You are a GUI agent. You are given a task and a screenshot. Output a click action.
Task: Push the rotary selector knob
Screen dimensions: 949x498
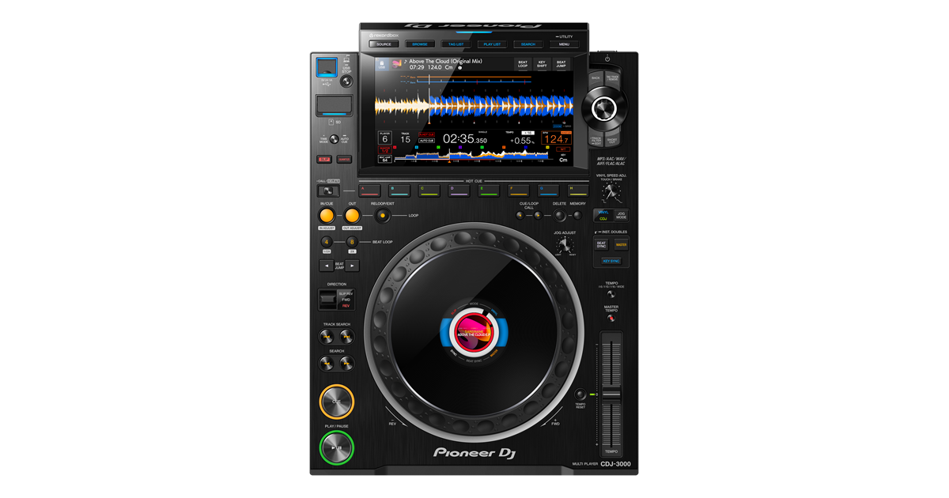[x=604, y=108]
